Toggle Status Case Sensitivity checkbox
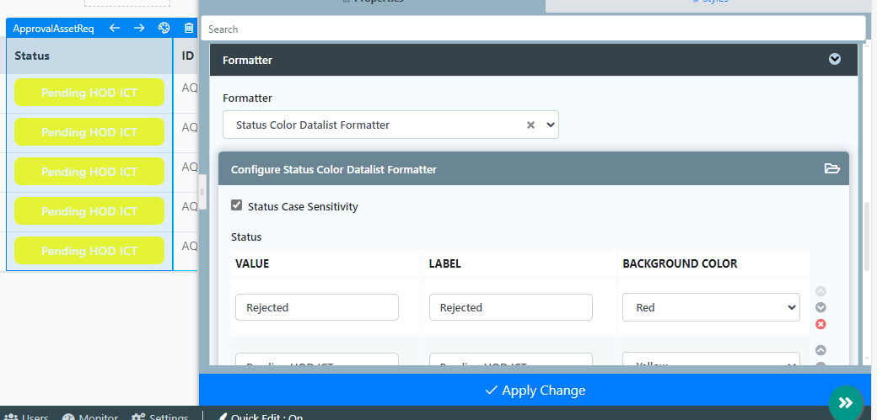The width and height of the screenshot is (877, 420). pyautogui.click(x=237, y=205)
